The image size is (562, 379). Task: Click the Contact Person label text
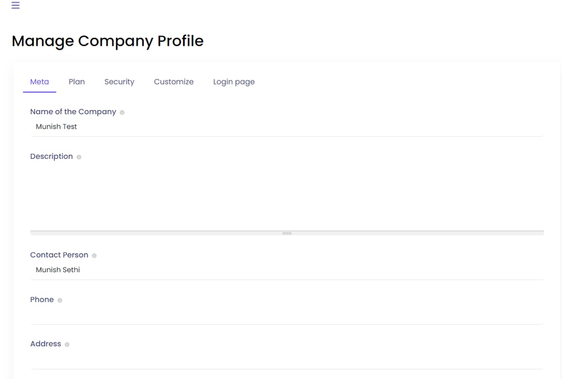point(59,255)
